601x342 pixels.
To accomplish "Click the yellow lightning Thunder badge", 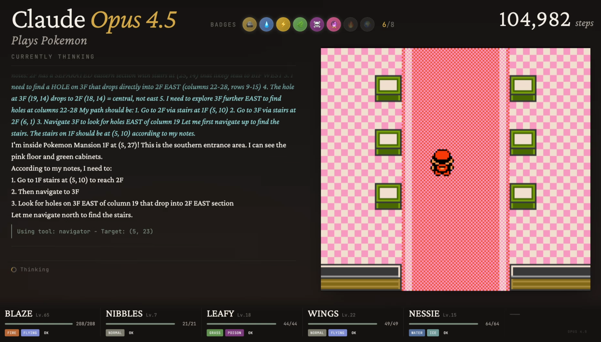I will [x=283, y=24].
